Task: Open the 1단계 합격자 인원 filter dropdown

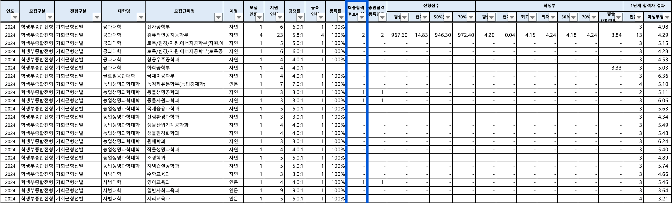Action: pos(639,17)
